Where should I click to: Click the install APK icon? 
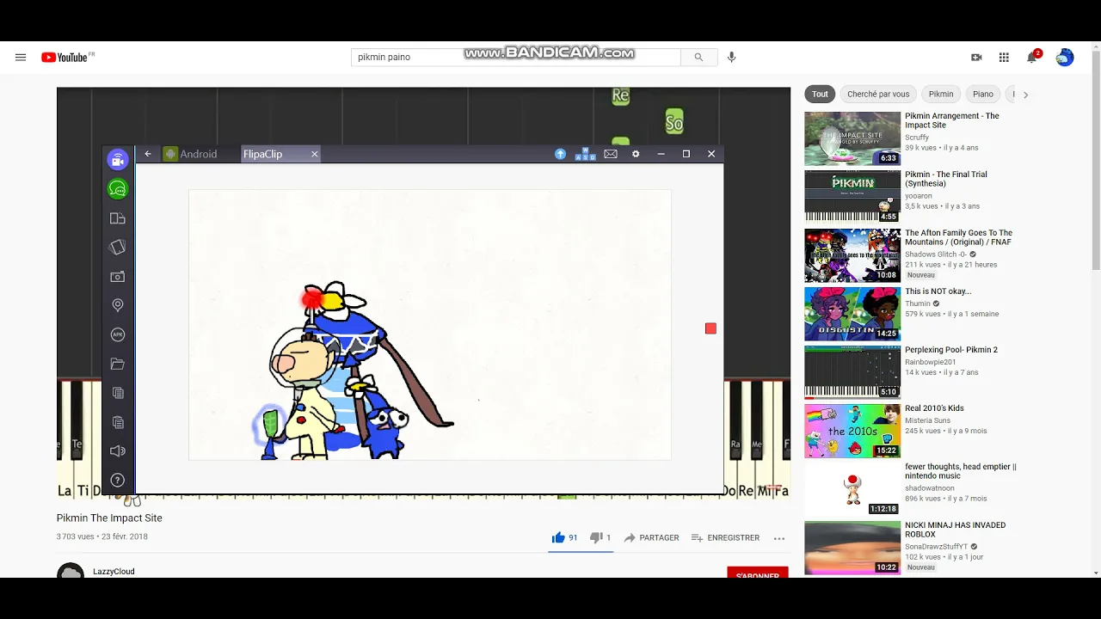pyautogui.click(x=118, y=334)
